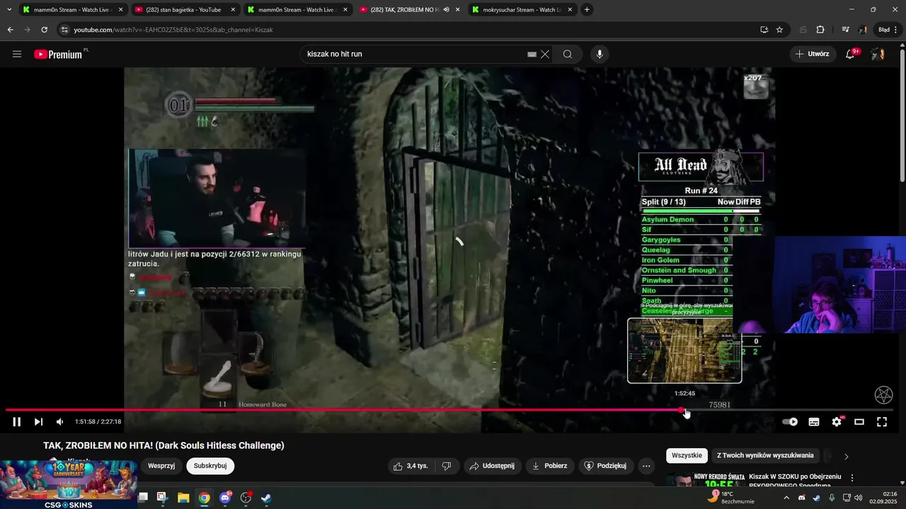Clear the YouTube search query
Screen dimensions: 906x509
545,54
